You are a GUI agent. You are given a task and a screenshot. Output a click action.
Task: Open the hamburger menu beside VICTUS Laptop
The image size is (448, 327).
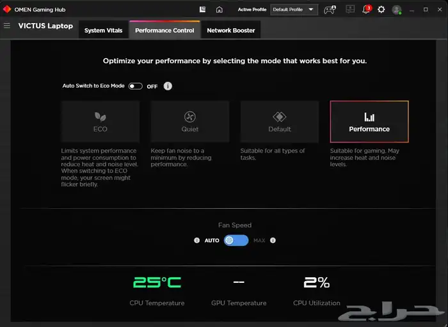[x=7, y=26]
